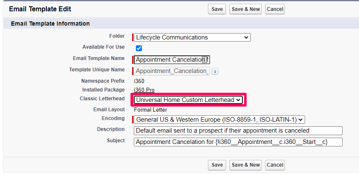Click the Description text field
359x175 pixels.
(x=238, y=131)
